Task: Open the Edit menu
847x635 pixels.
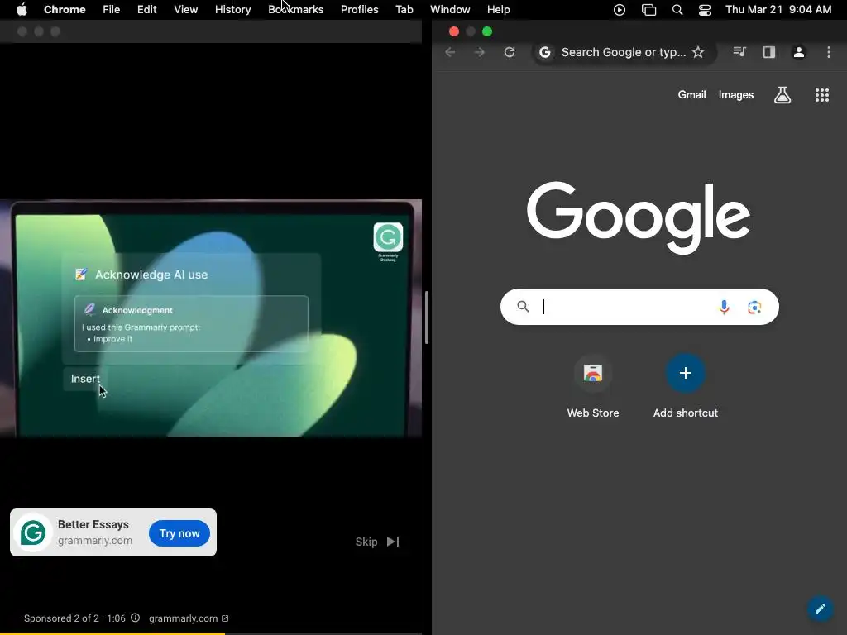Action: tap(146, 9)
